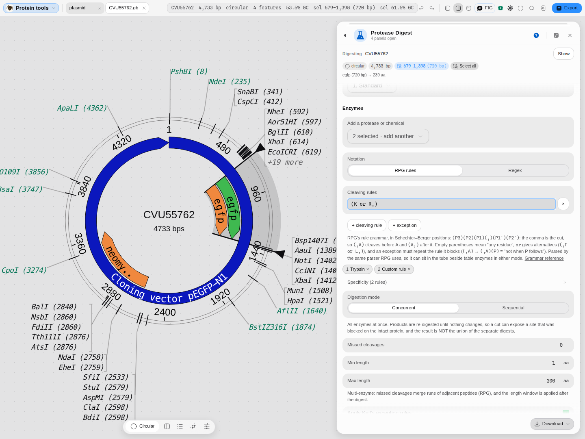Image resolution: width=585 pixels, height=439 pixels.
Task: Click the circular topology chip
Action: [355, 66]
